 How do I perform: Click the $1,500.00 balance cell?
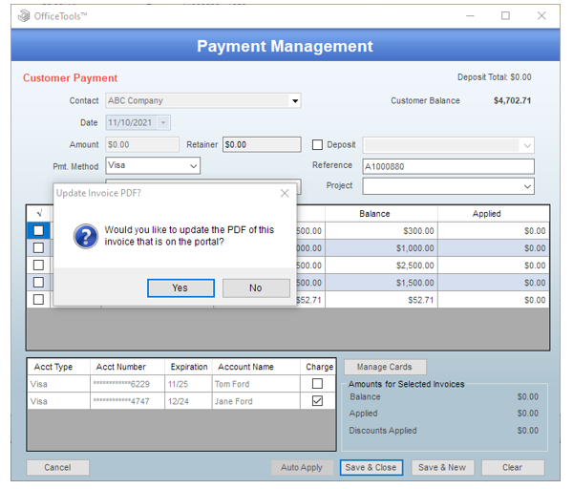[381, 283]
